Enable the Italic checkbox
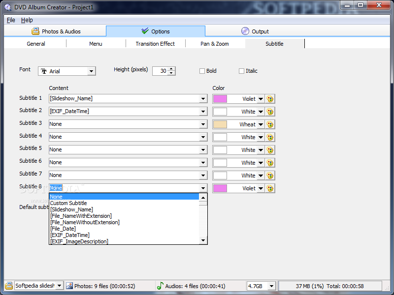 pyautogui.click(x=241, y=71)
